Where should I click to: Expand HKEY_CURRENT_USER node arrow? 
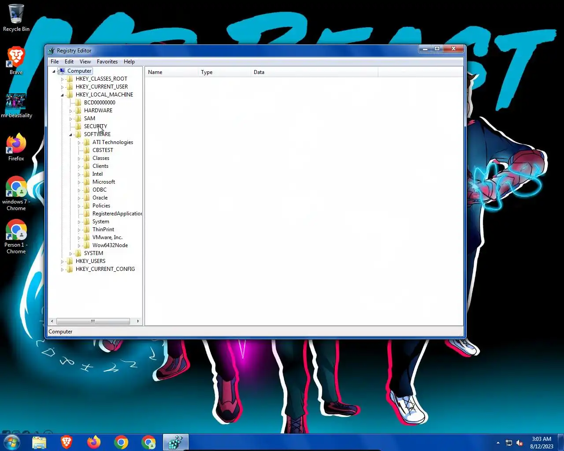tap(62, 87)
